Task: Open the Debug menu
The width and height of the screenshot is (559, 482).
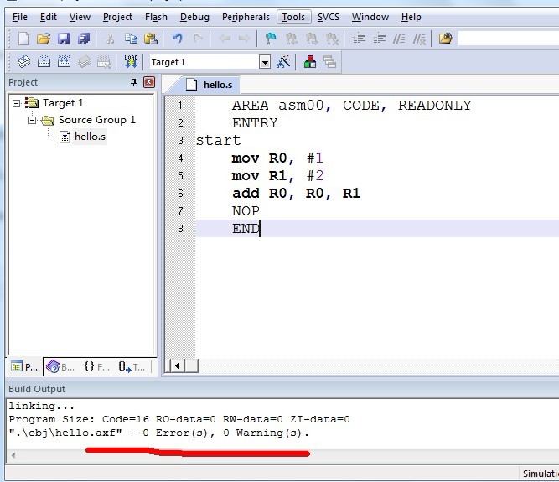Action: point(194,17)
